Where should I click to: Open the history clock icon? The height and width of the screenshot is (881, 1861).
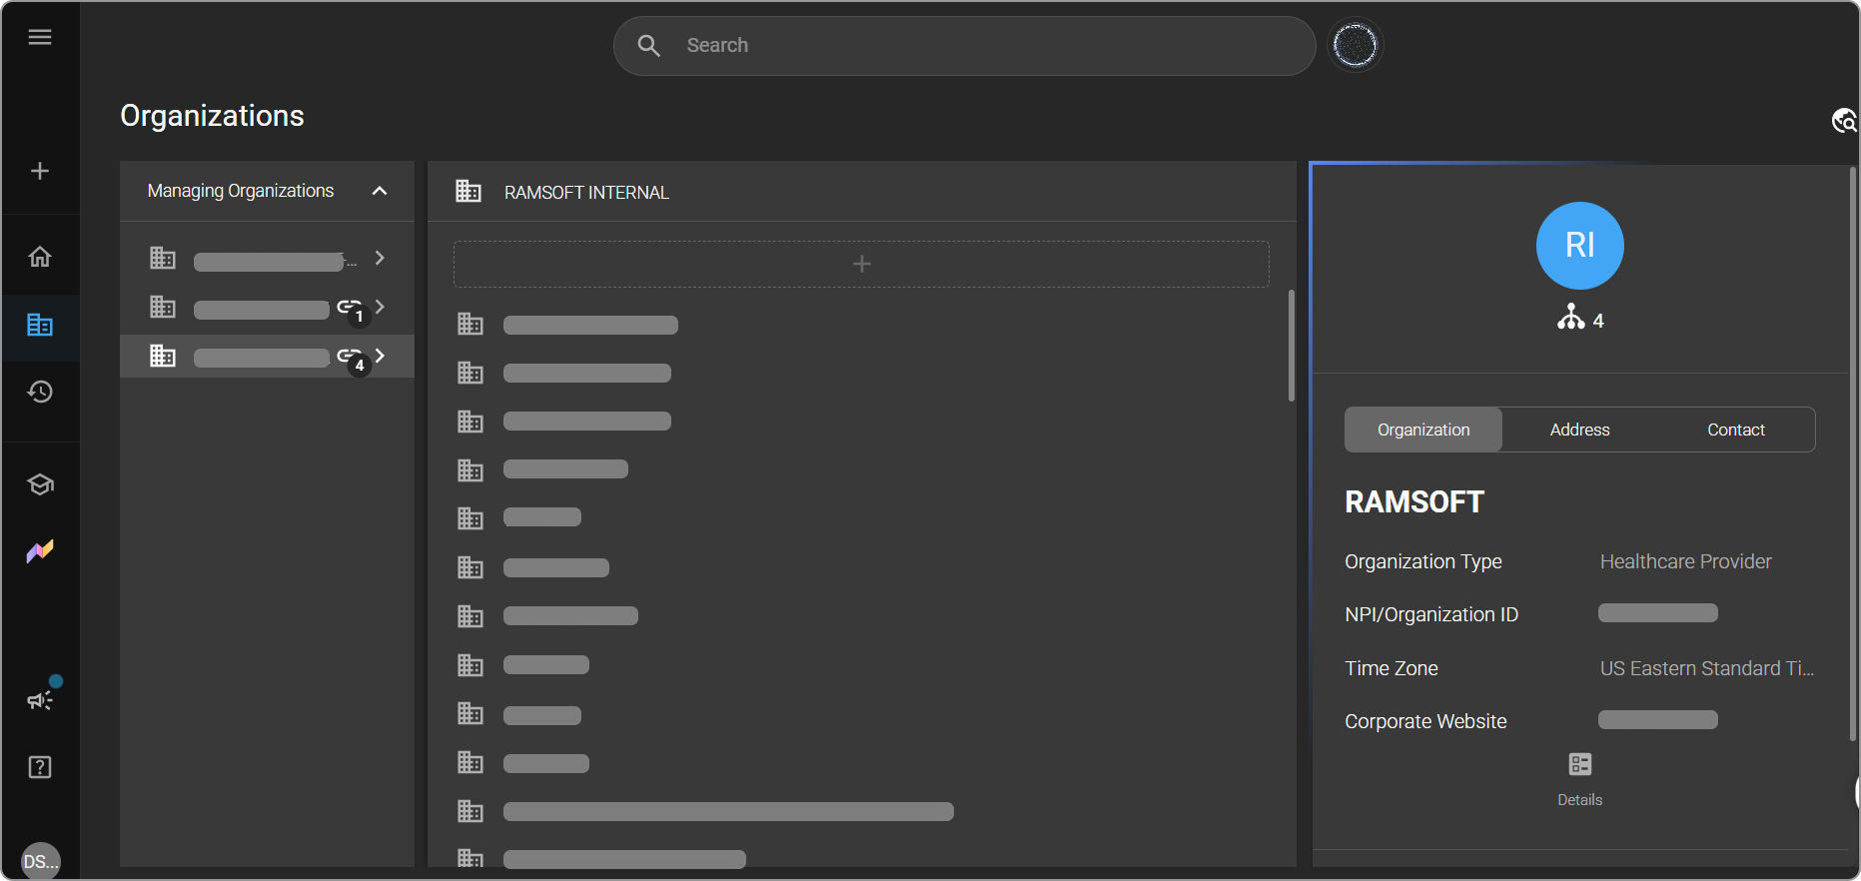point(40,392)
